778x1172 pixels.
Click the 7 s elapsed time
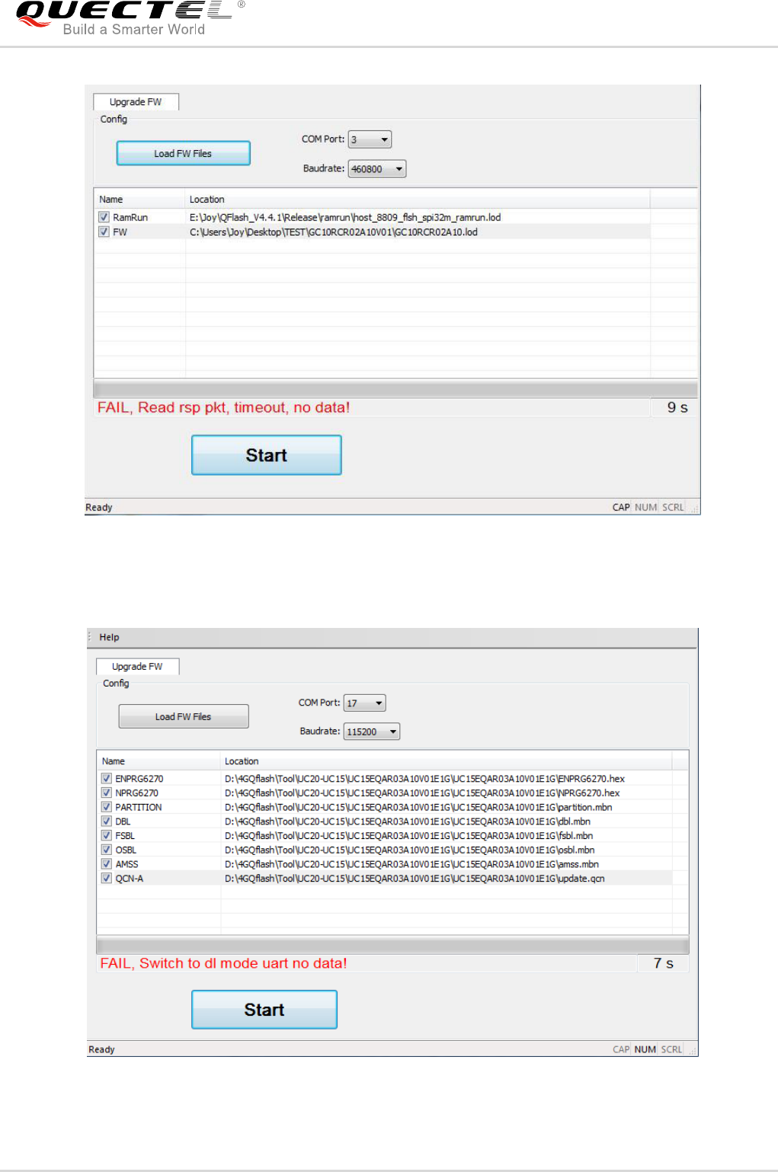coord(664,963)
